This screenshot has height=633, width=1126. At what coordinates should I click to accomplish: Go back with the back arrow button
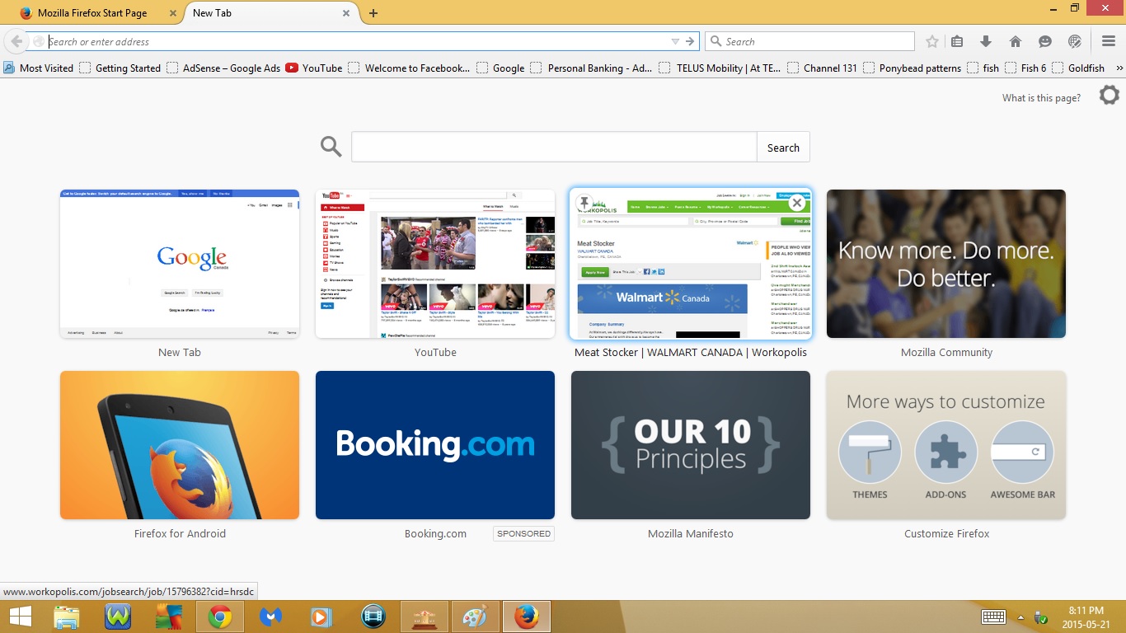16,41
